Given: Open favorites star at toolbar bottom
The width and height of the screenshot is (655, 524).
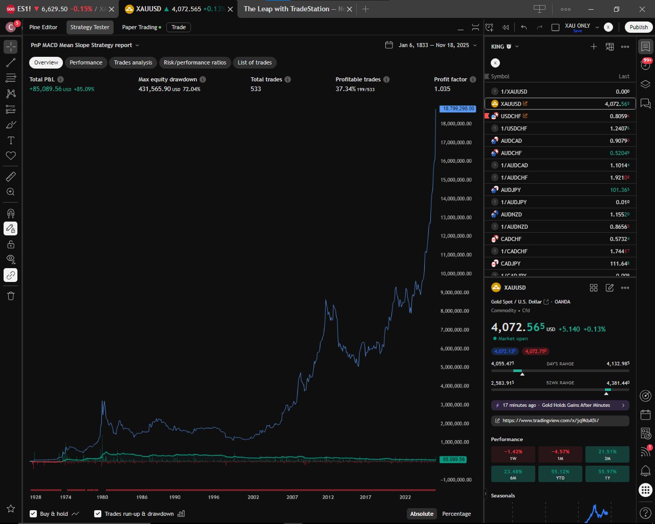Looking at the screenshot, I should pos(11,509).
